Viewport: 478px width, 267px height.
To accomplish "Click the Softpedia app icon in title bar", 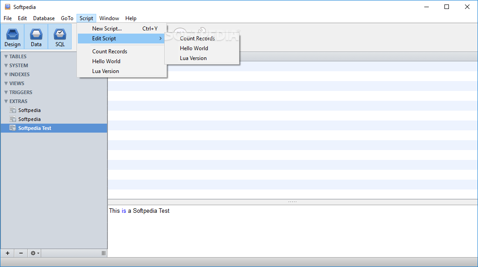I will (x=7, y=7).
